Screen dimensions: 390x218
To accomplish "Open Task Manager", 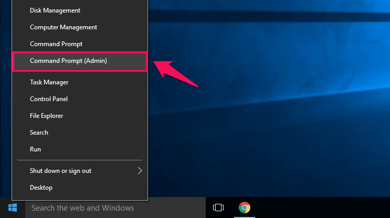I will pyautogui.click(x=80, y=82).
